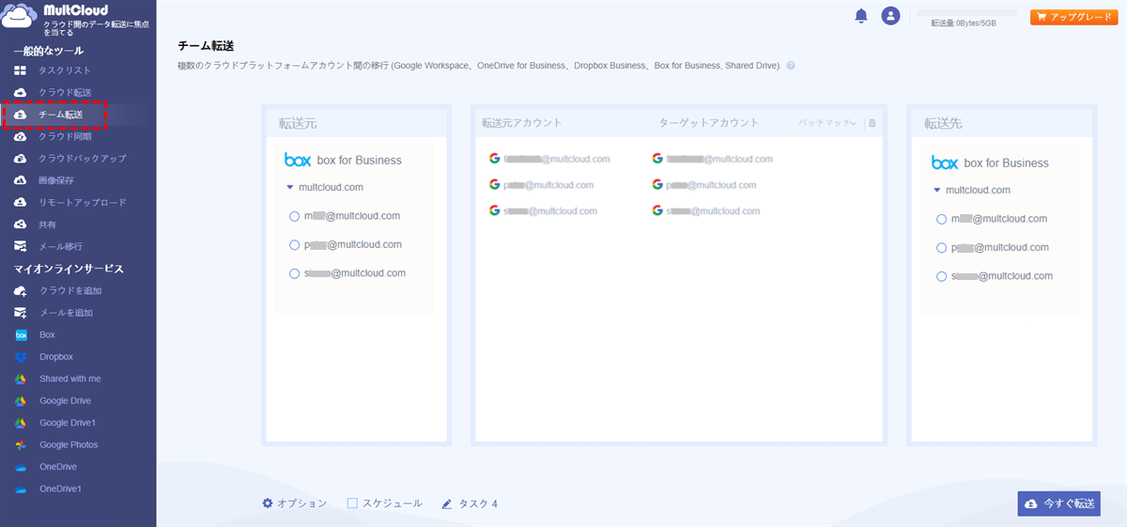Click the アップグレード button
The image size is (1127, 527).
[x=1073, y=17]
